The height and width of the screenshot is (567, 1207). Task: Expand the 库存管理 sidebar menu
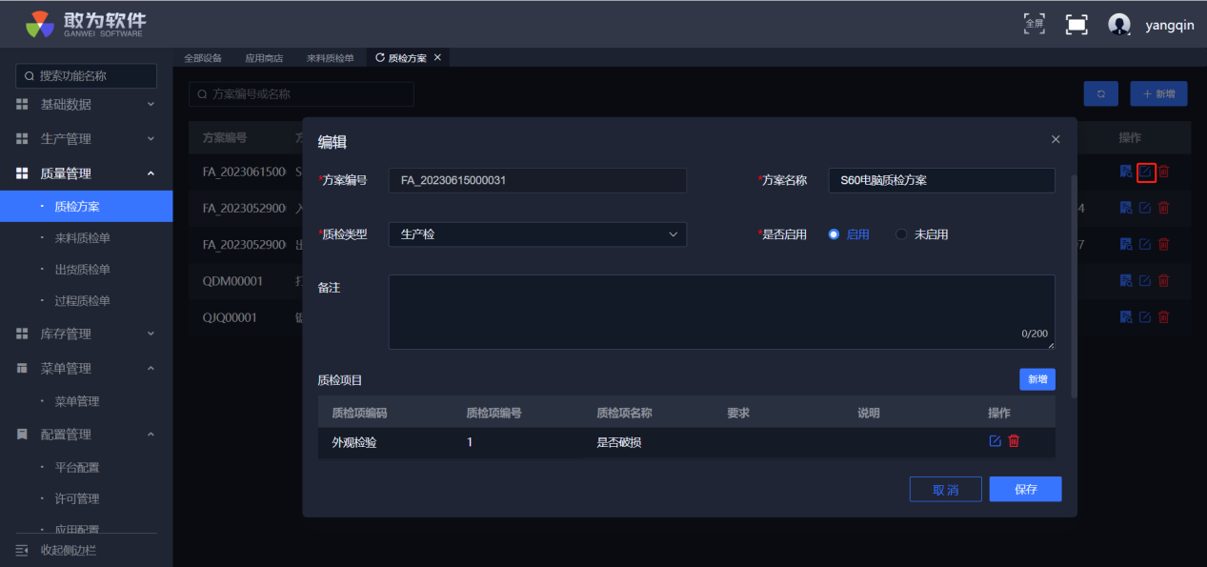86,334
